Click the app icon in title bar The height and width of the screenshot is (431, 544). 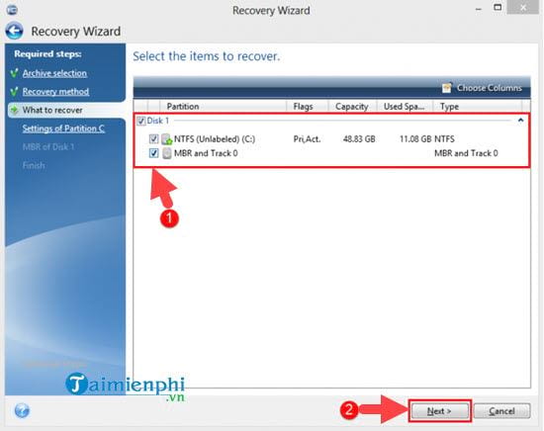point(12,10)
